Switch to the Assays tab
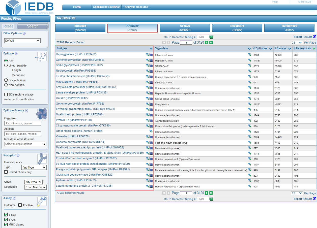Image resolution: width=317 pixels, height=228 pixels. [x=185, y=28]
